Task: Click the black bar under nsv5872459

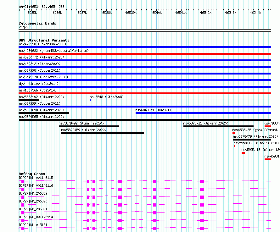Action: click(103, 133)
